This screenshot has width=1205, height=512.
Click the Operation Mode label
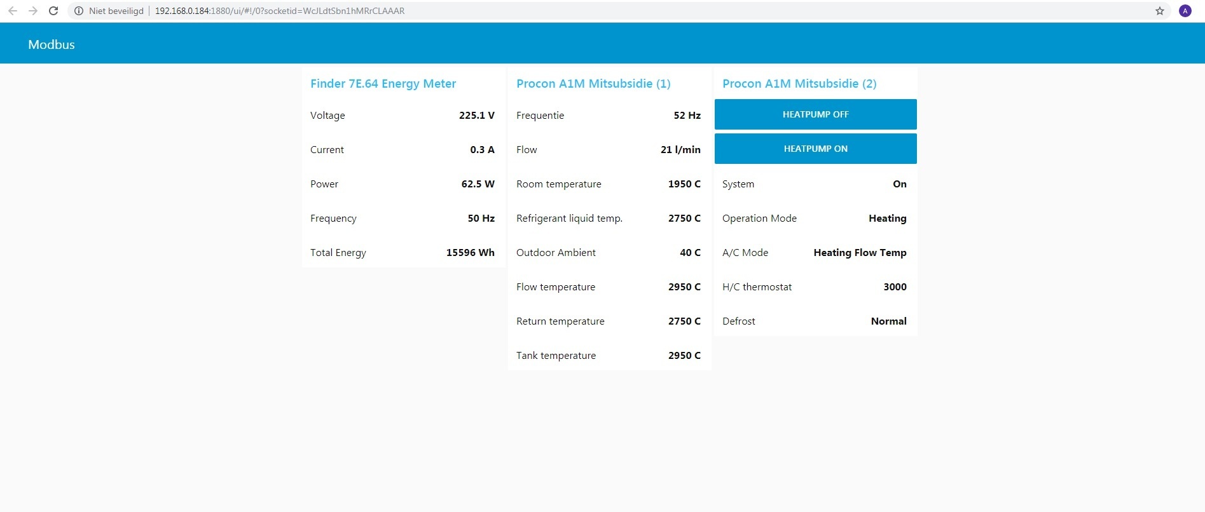tap(759, 219)
